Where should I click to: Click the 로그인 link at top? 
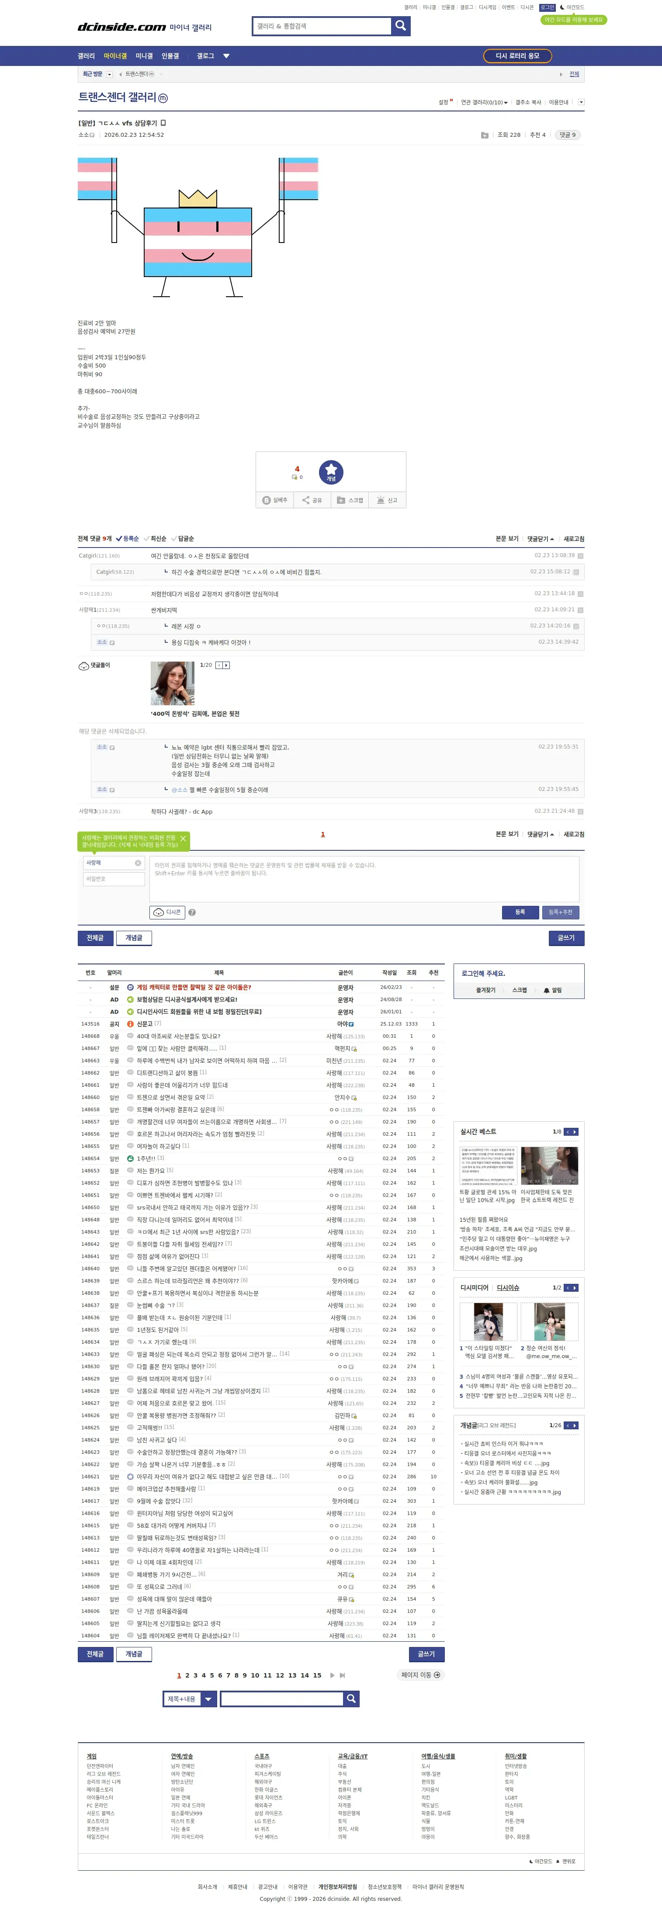click(x=548, y=7)
